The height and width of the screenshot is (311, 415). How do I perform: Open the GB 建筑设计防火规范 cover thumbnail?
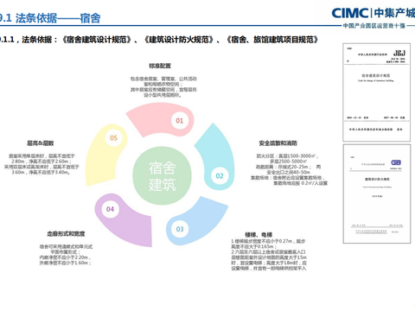[x=377, y=194]
